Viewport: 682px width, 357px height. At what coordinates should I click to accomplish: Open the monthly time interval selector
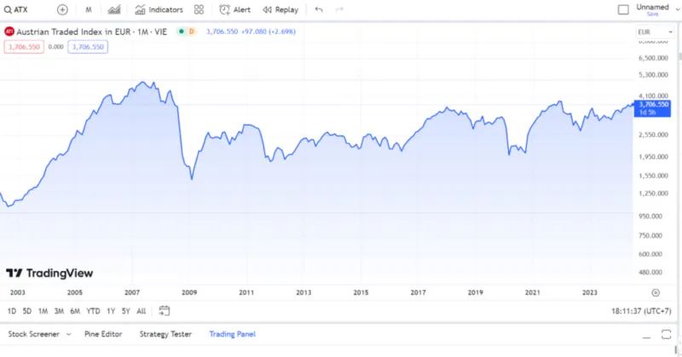[89, 9]
